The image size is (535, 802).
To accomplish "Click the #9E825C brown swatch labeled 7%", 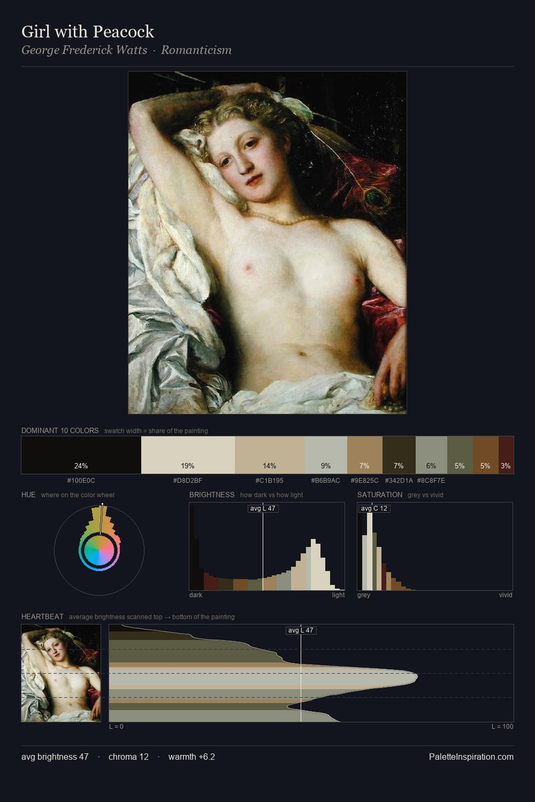I will 365,455.
